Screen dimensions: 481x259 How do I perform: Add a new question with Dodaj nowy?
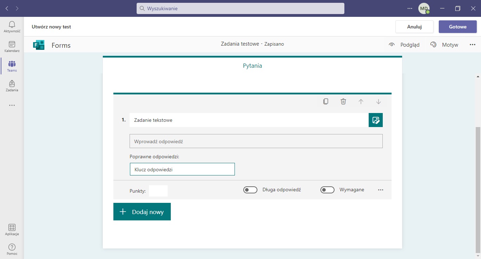[142, 212]
